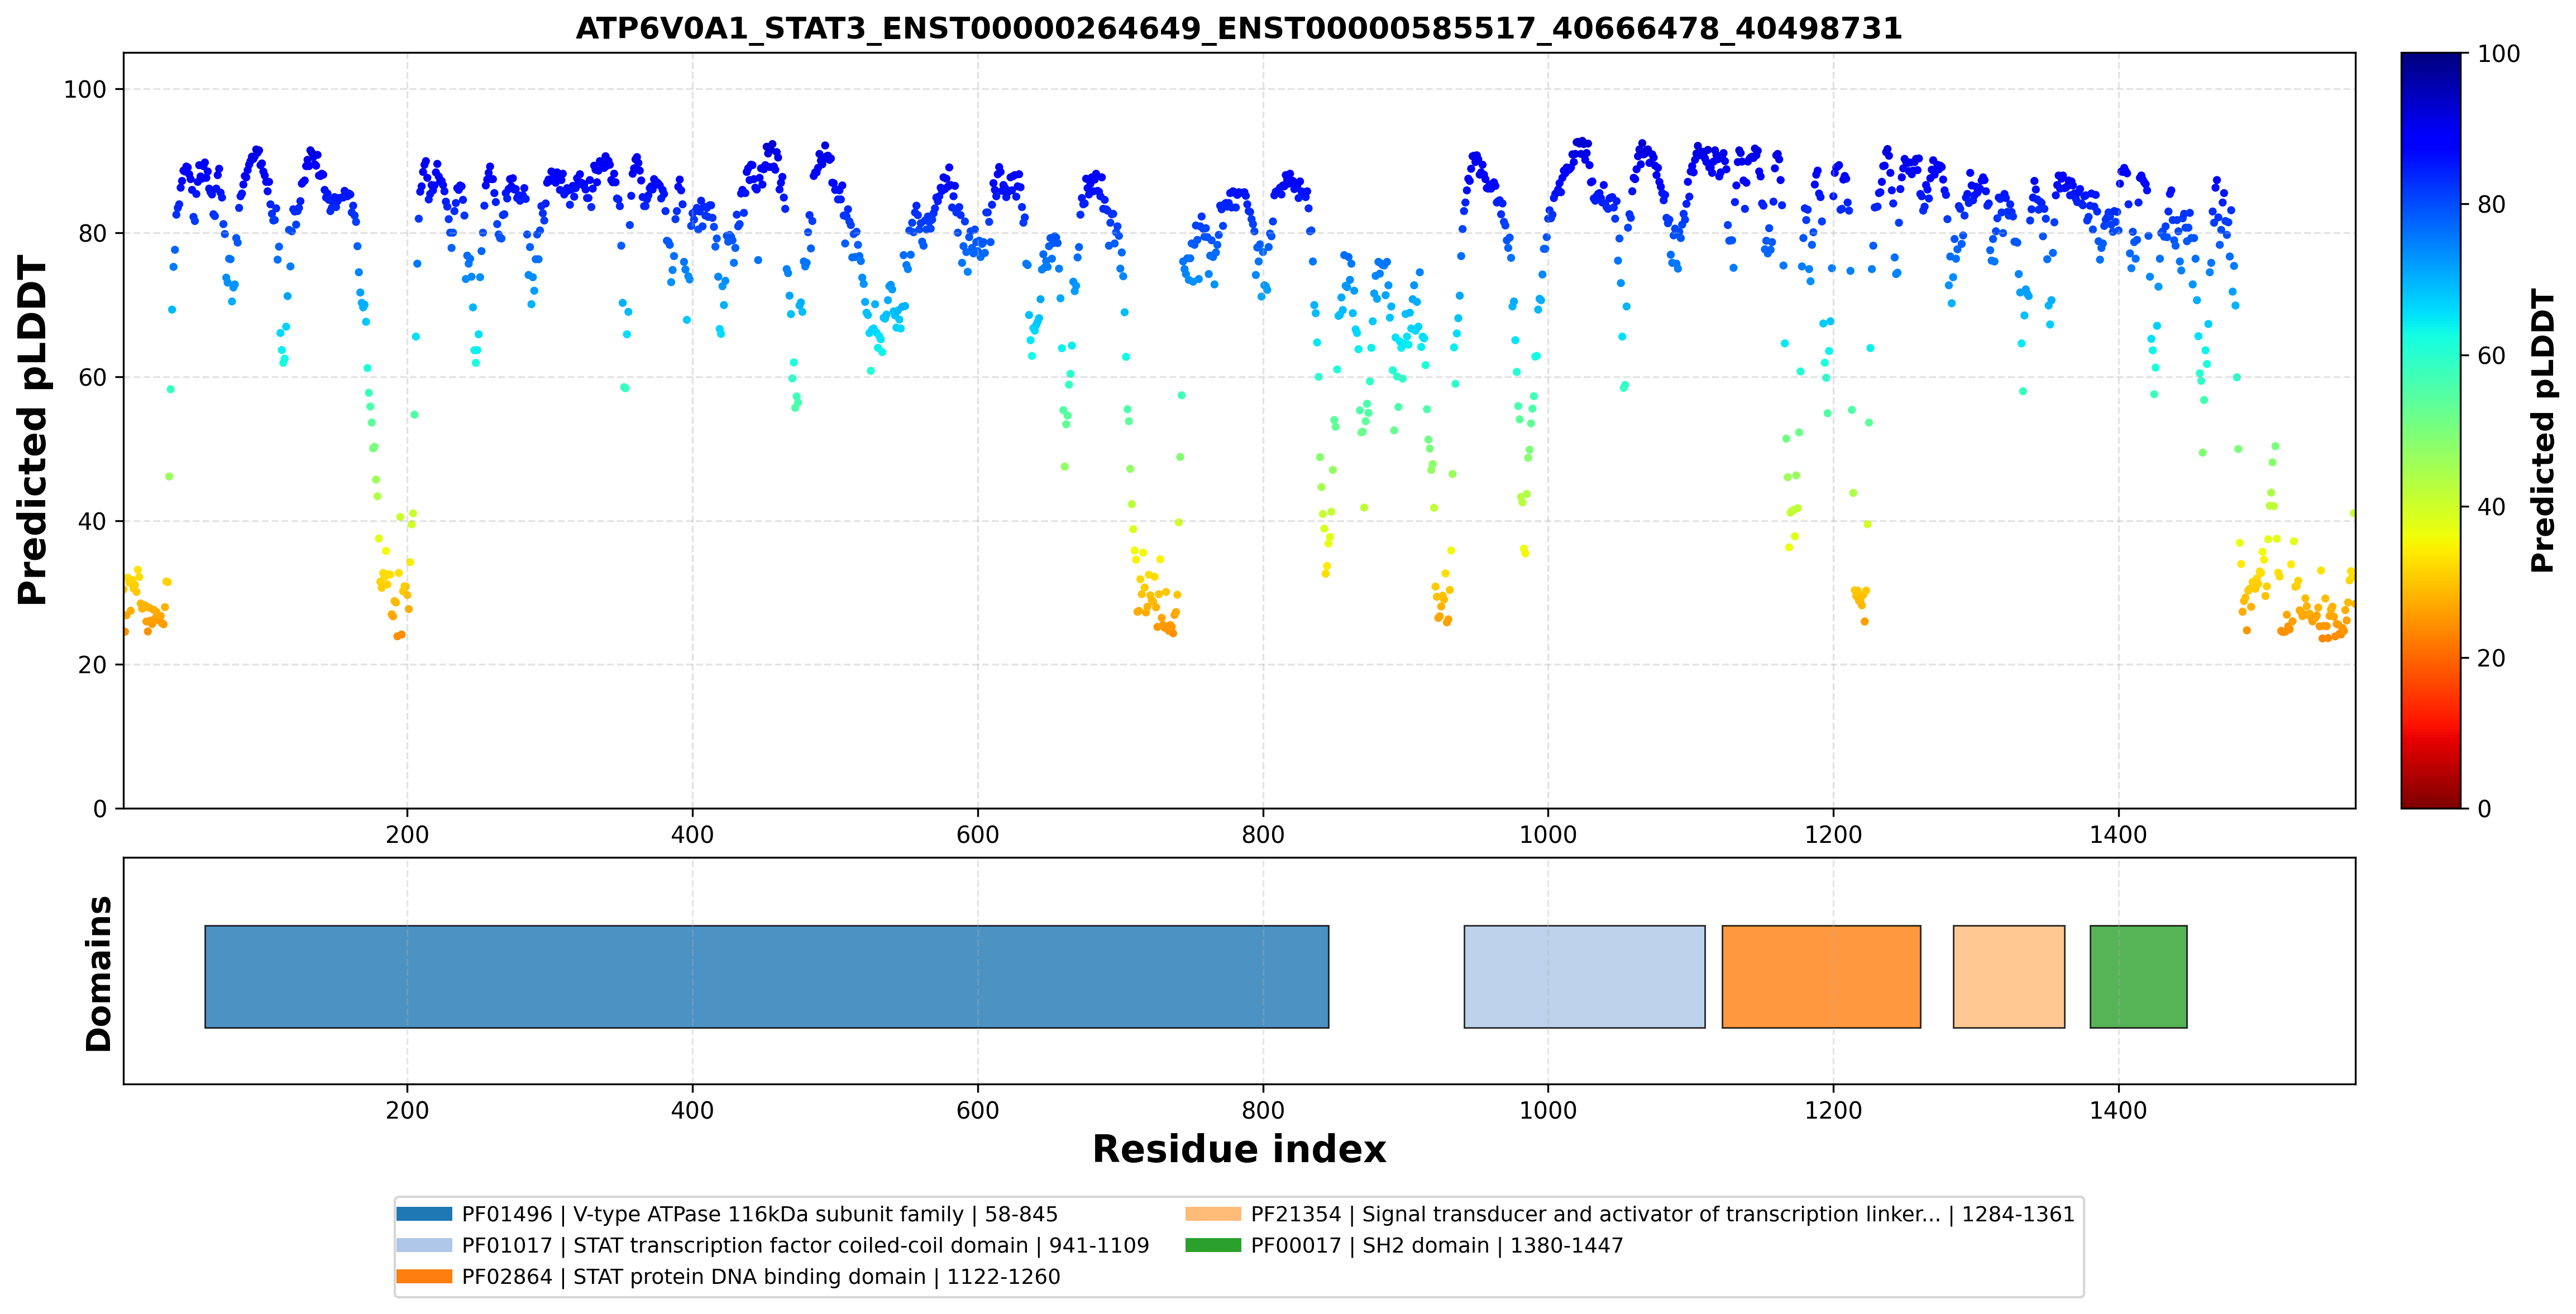Screen dimensions: 2576x1314
Task: Click the Domains axis label
Action: click(99, 973)
